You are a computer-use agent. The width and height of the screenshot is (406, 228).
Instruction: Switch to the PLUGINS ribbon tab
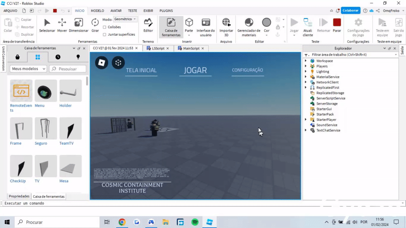(x=166, y=11)
